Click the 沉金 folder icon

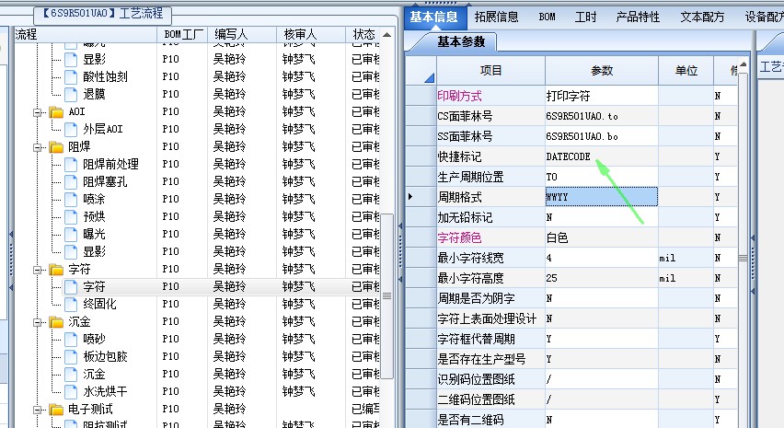56,322
